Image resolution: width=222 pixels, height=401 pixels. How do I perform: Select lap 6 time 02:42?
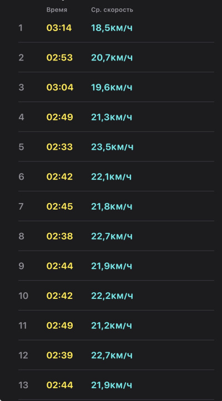tap(59, 177)
